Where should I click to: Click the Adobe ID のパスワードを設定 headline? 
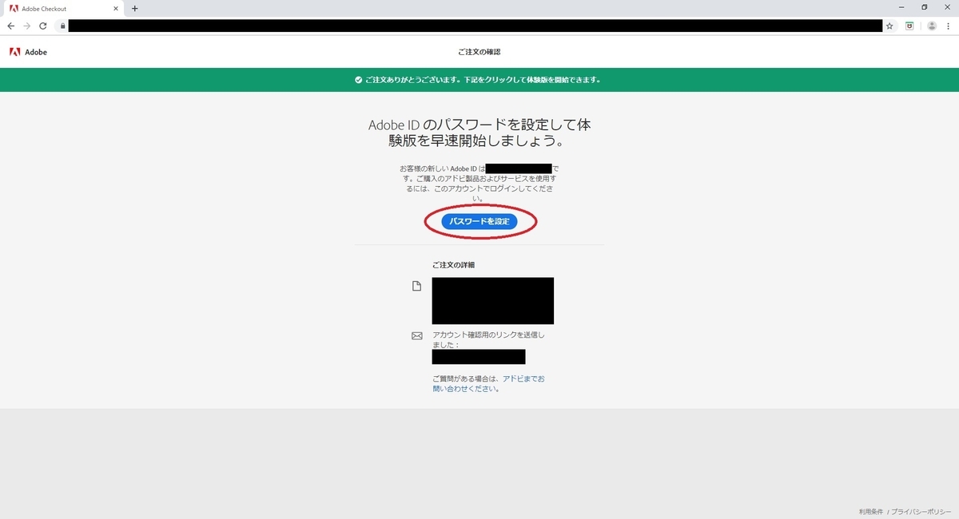click(x=479, y=133)
